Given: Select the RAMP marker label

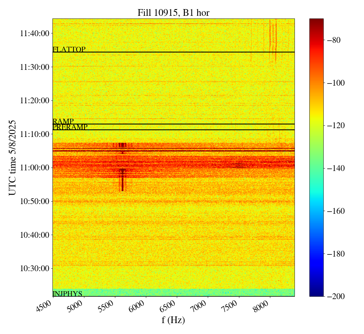Looking at the screenshot, I should [x=63, y=121].
